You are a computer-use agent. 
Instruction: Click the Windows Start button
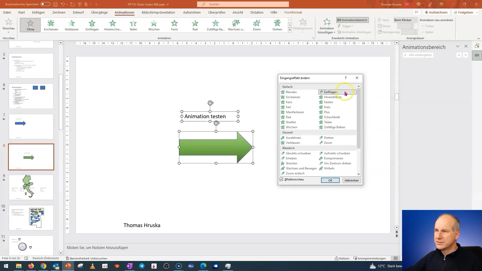pyautogui.click(x=6, y=266)
